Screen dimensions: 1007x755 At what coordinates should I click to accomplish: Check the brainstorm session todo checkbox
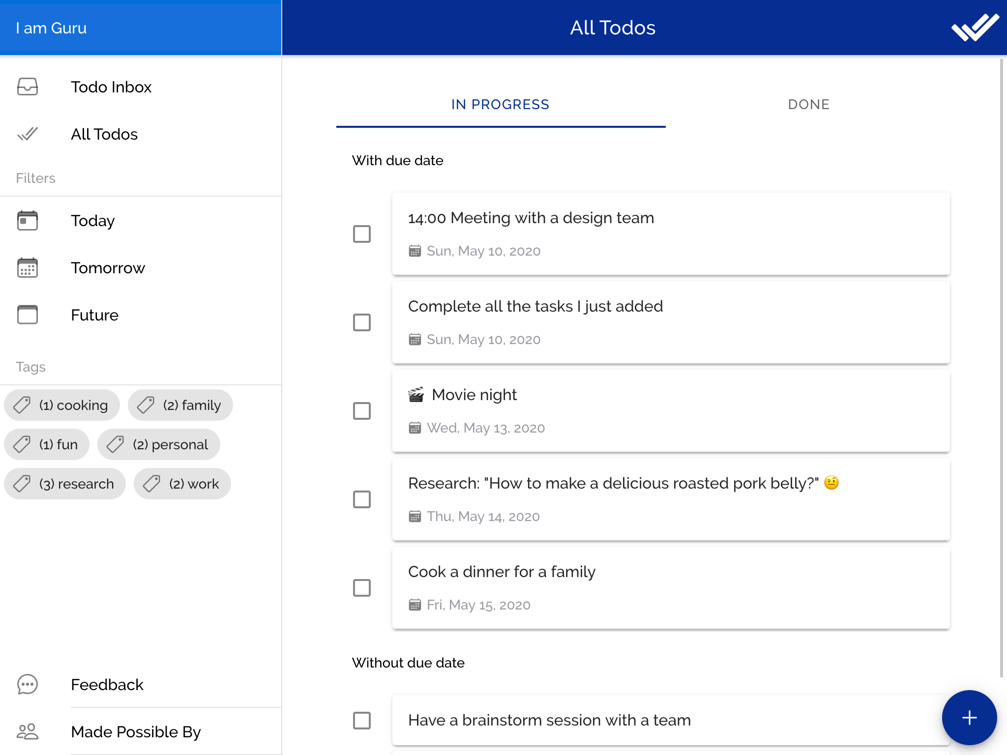click(x=362, y=721)
